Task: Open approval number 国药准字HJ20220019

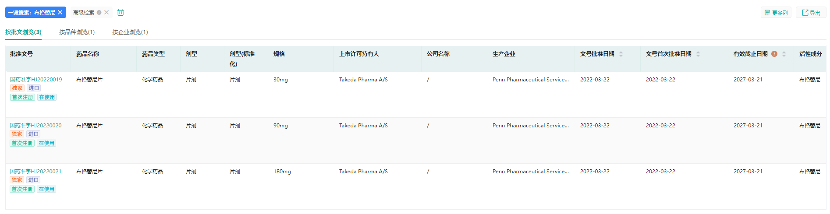Action: [36, 80]
